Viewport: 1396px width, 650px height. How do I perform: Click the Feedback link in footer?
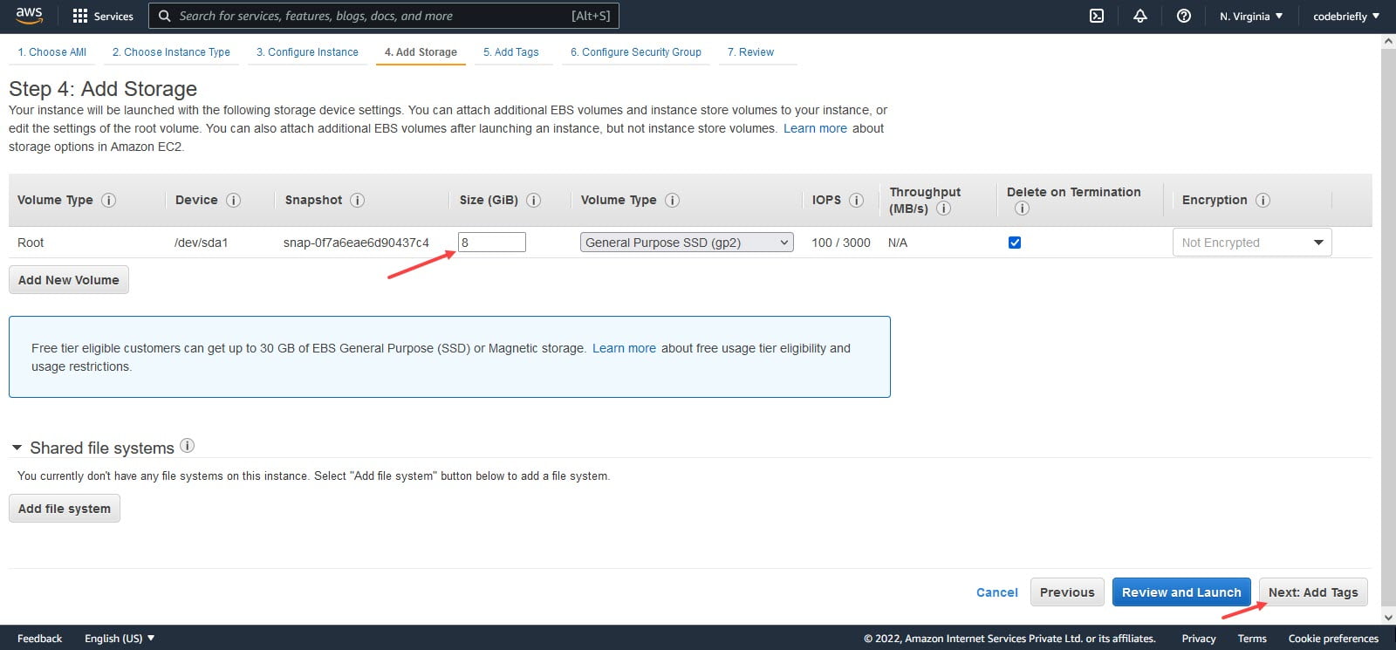coord(39,639)
